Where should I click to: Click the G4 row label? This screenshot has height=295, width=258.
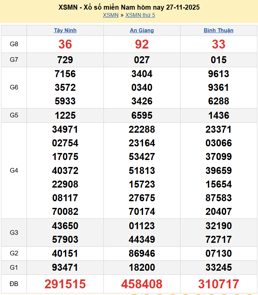click(x=14, y=171)
